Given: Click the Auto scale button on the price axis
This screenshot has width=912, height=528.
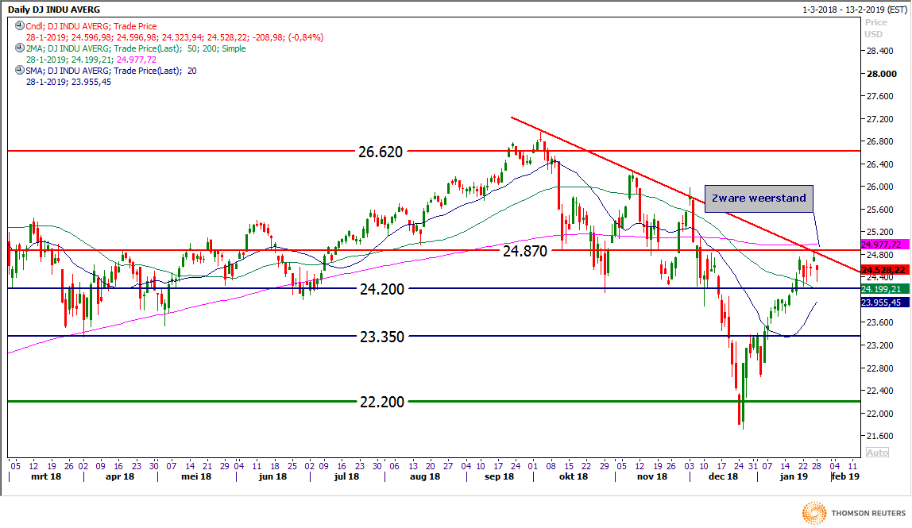Looking at the screenshot, I should [x=877, y=453].
